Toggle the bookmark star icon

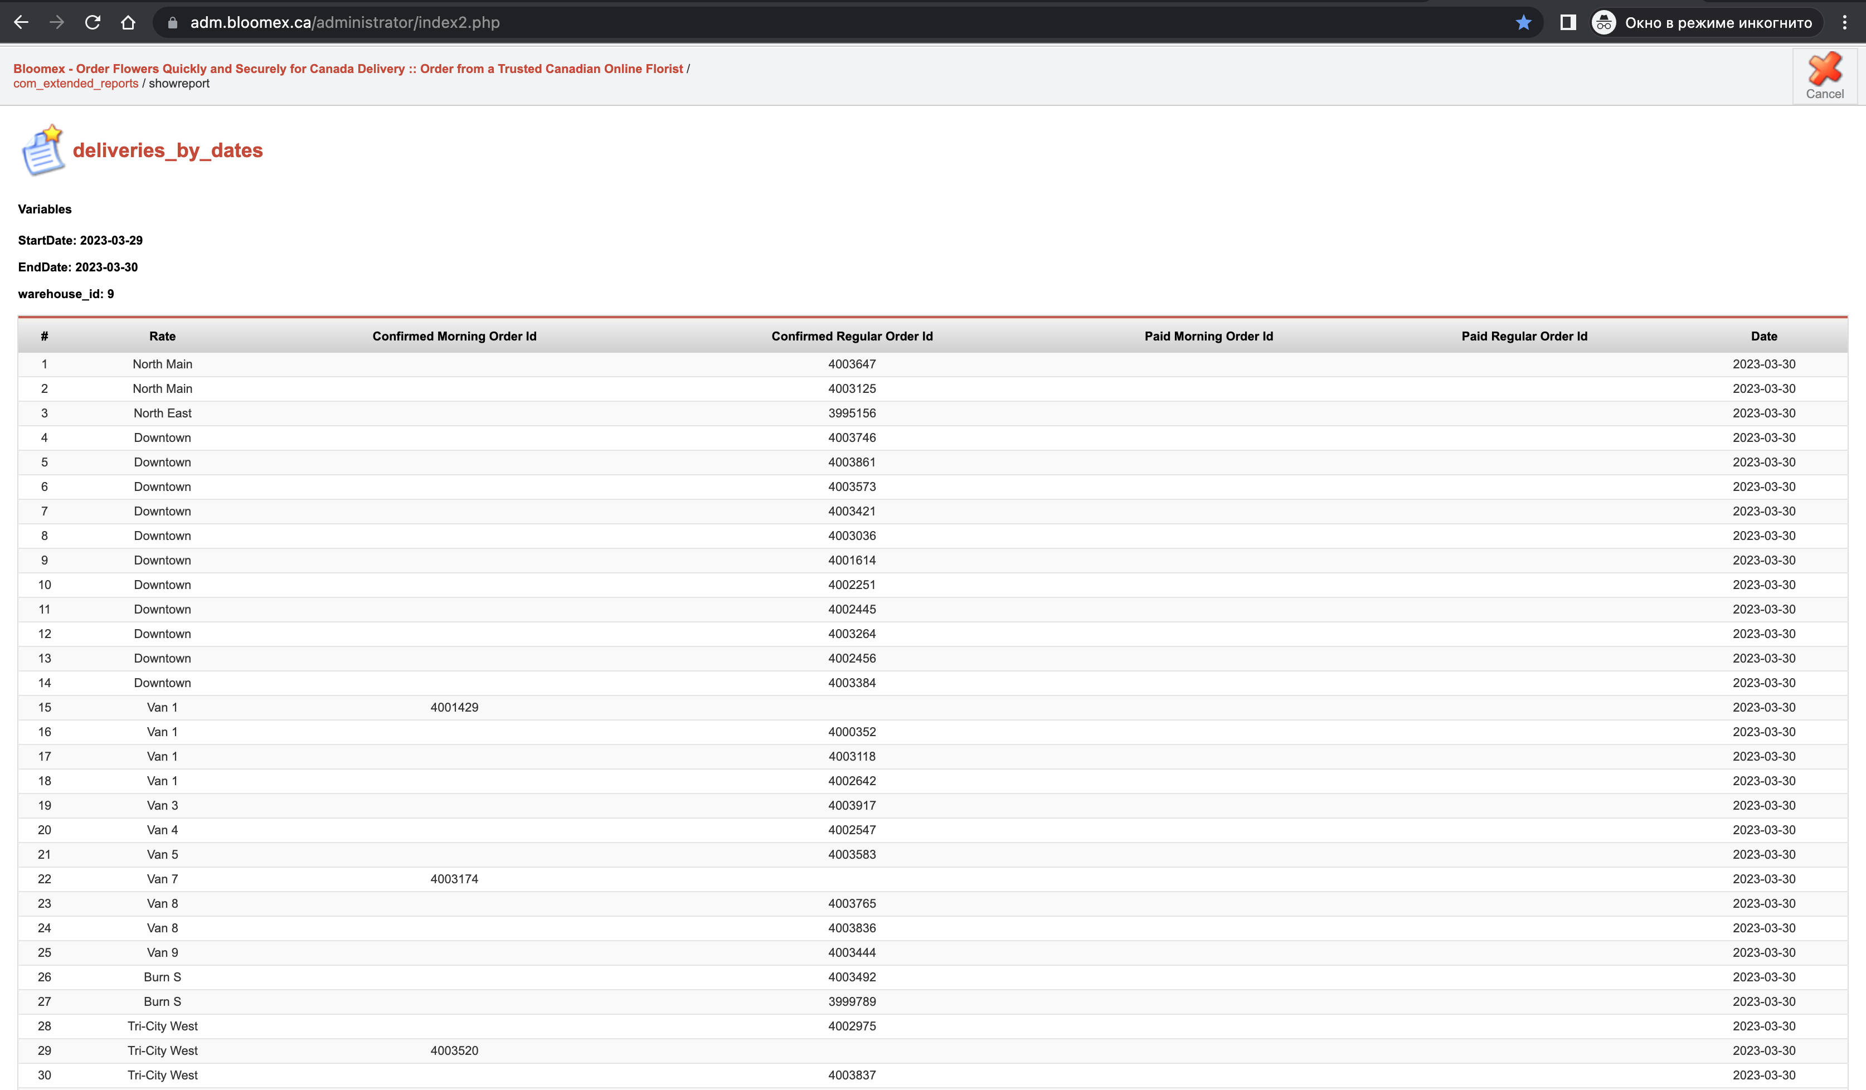coord(1523,23)
